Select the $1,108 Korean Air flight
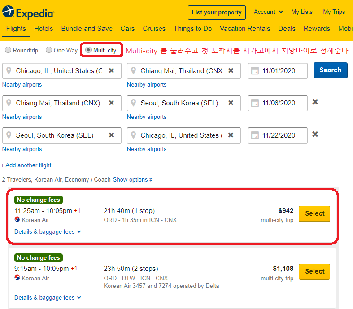 (x=314, y=272)
